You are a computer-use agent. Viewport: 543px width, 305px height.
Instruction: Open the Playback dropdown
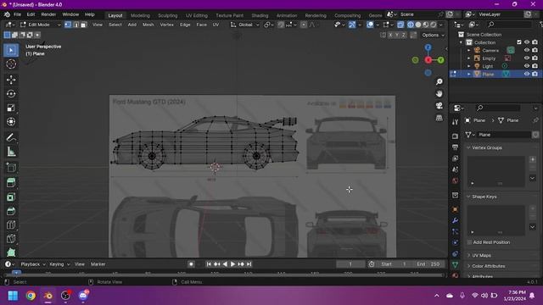click(33, 264)
